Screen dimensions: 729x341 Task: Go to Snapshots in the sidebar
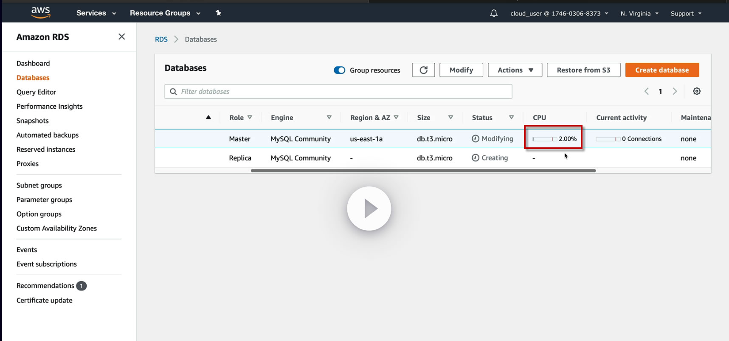click(x=32, y=121)
